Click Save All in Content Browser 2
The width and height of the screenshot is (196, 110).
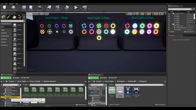click(x=113, y=78)
